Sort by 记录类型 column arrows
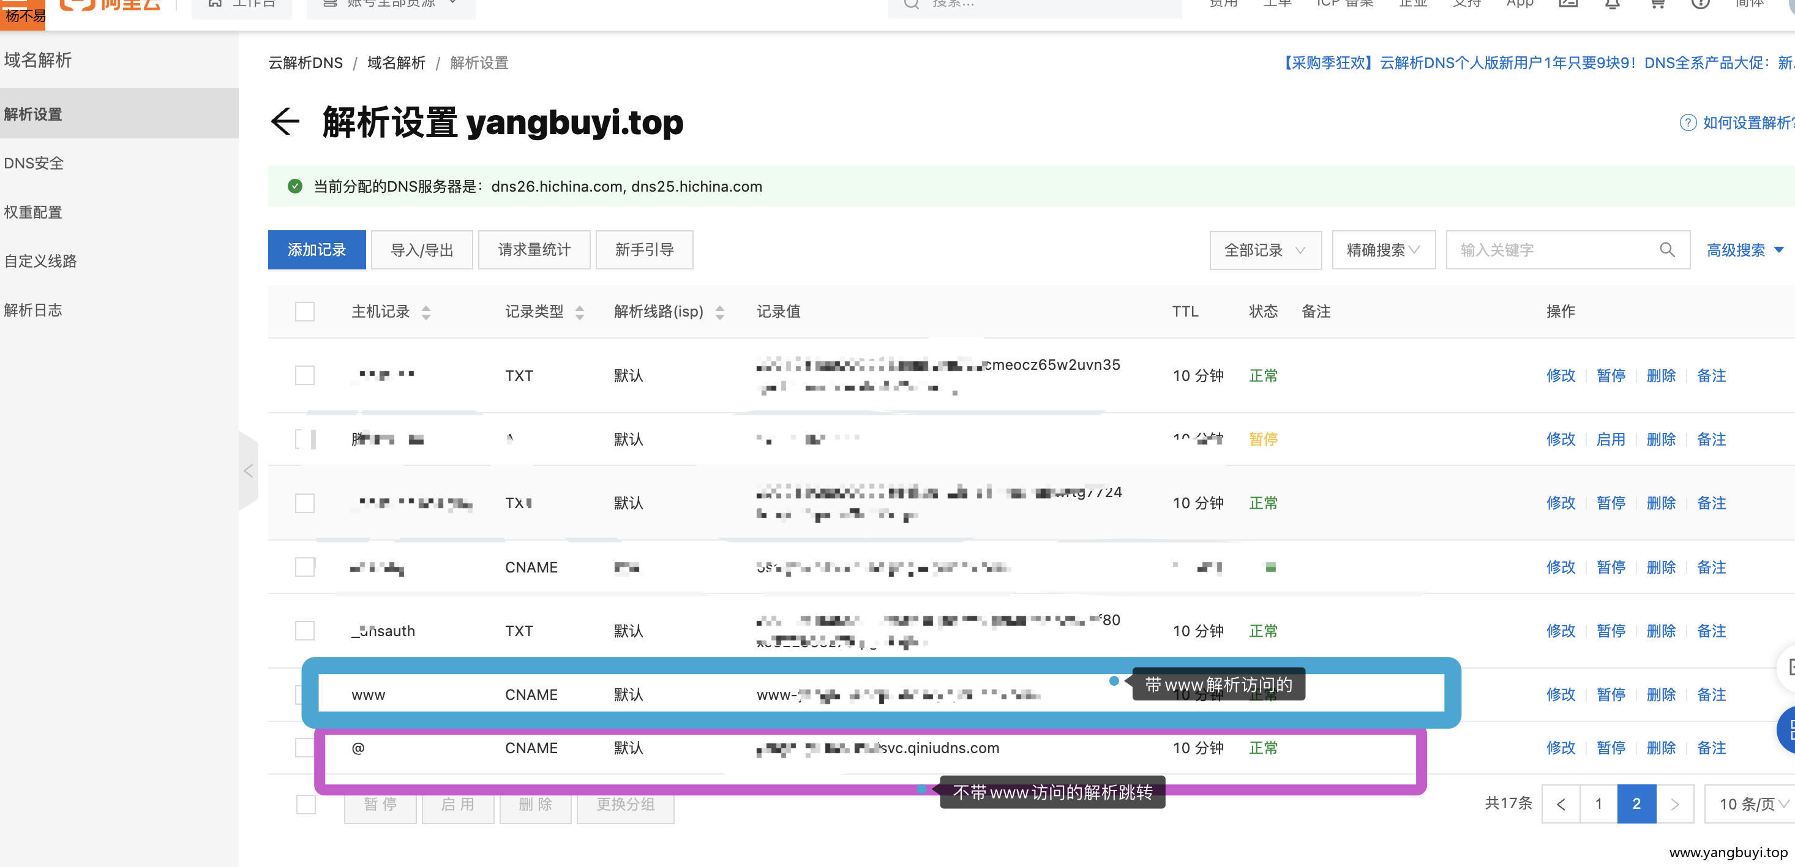Image resolution: width=1795 pixels, height=867 pixels. point(579,312)
